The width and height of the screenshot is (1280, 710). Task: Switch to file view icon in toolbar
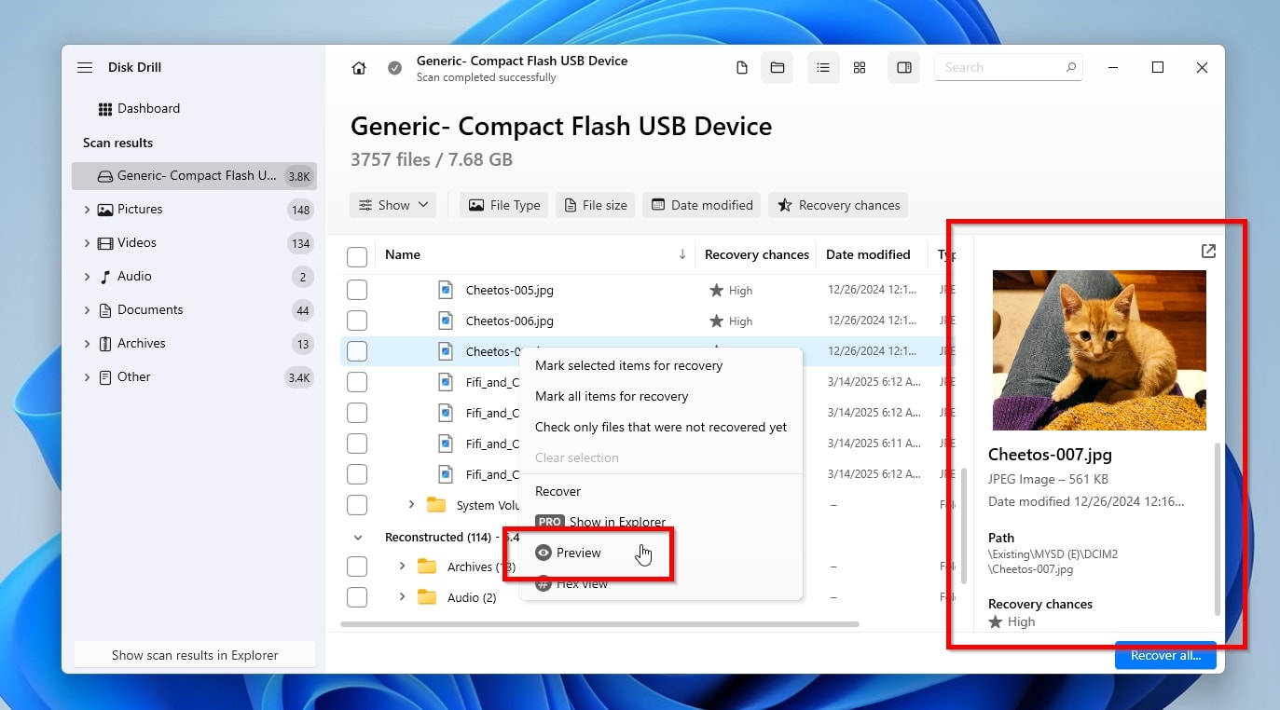pos(742,68)
